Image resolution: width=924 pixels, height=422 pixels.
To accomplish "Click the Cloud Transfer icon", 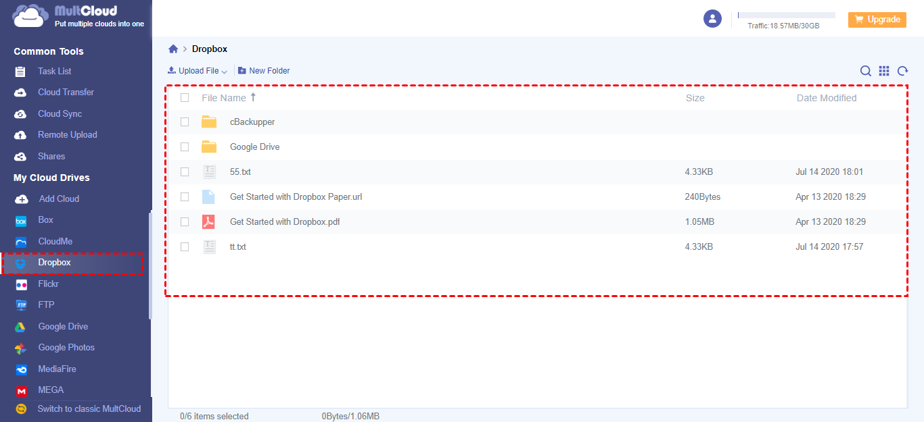I will click(21, 93).
